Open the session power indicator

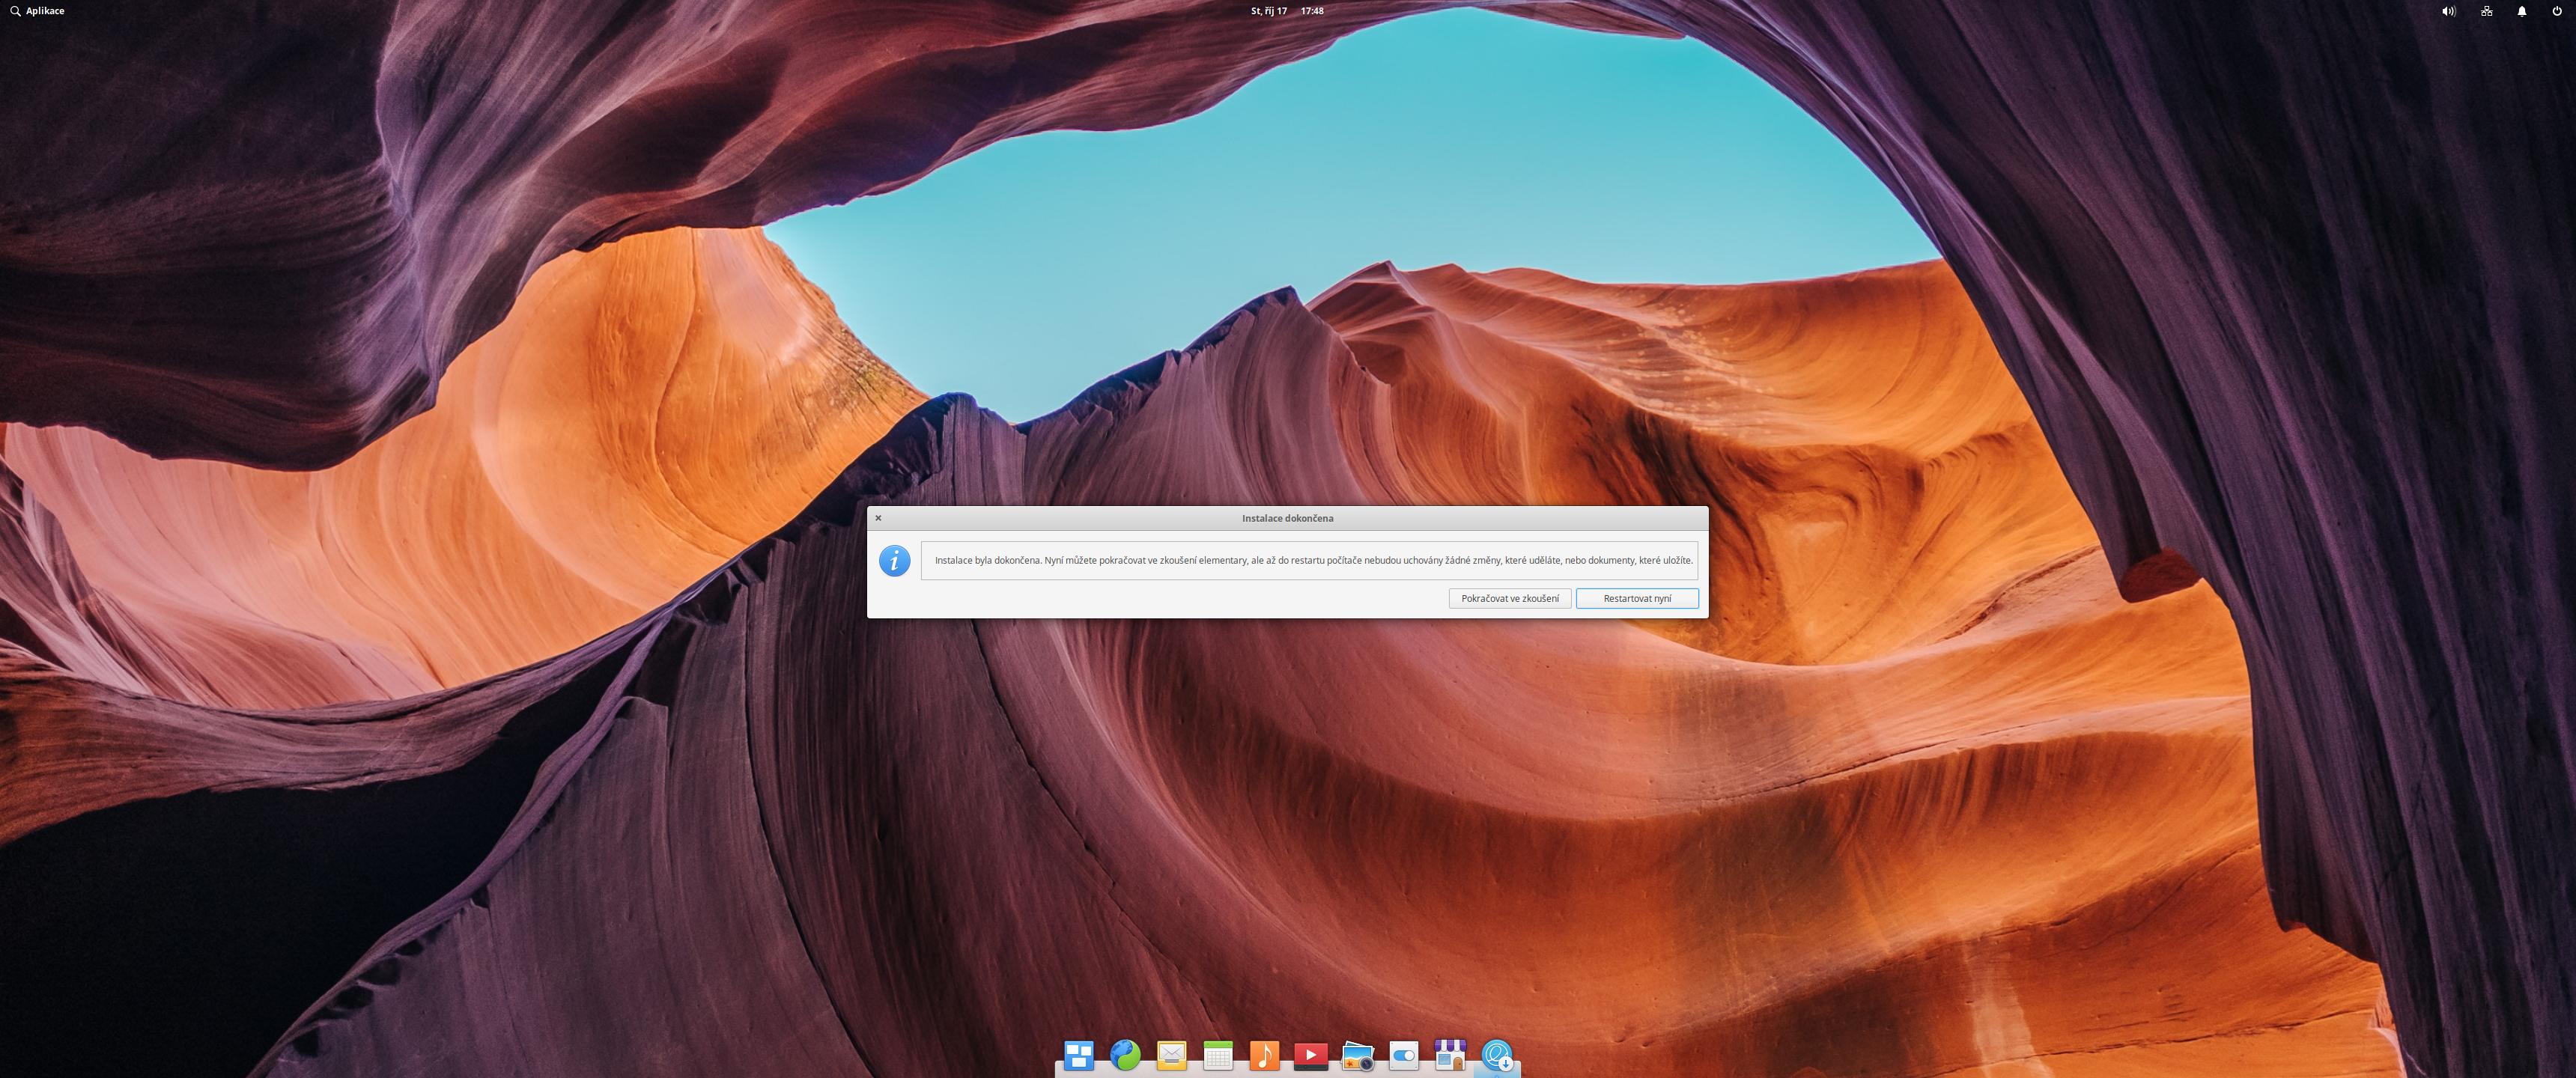click(x=2557, y=11)
